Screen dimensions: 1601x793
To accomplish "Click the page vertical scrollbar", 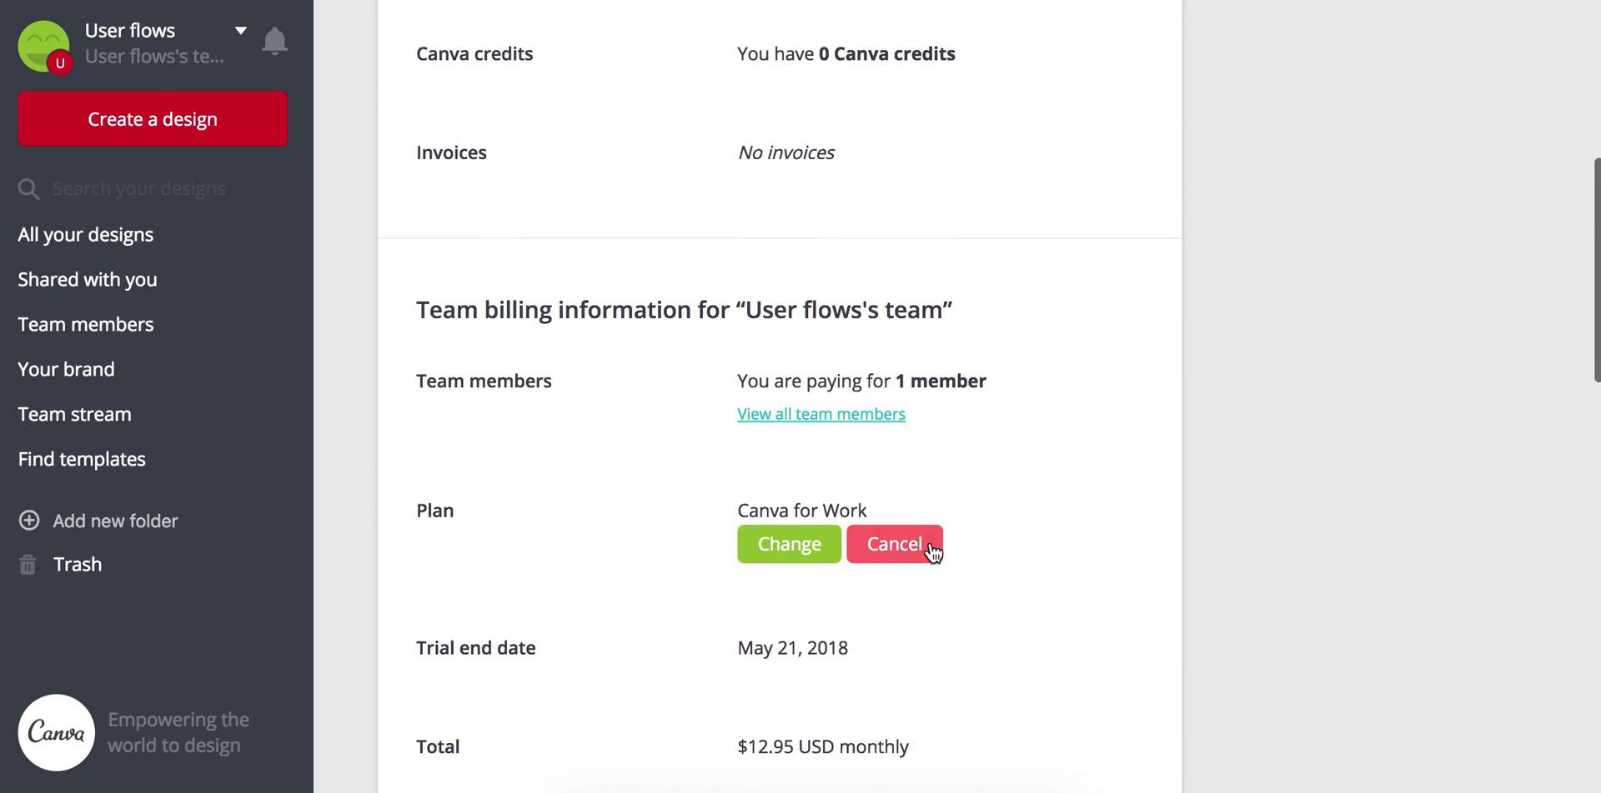I will click(x=1596, y=269).
